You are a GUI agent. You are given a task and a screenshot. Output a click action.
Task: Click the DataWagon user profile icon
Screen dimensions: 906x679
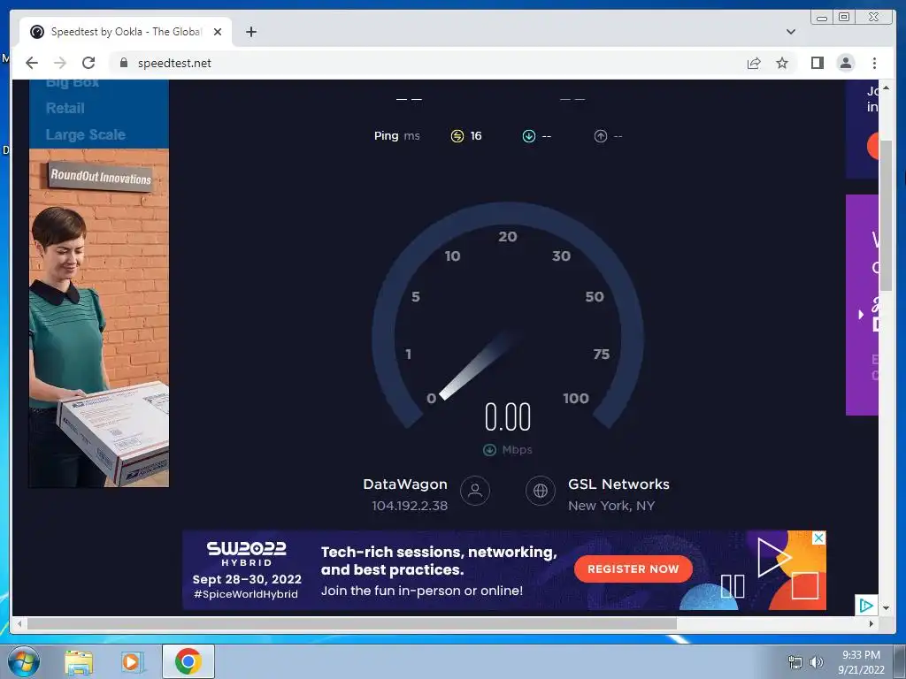pyautogui.click(x=475, y=491)
